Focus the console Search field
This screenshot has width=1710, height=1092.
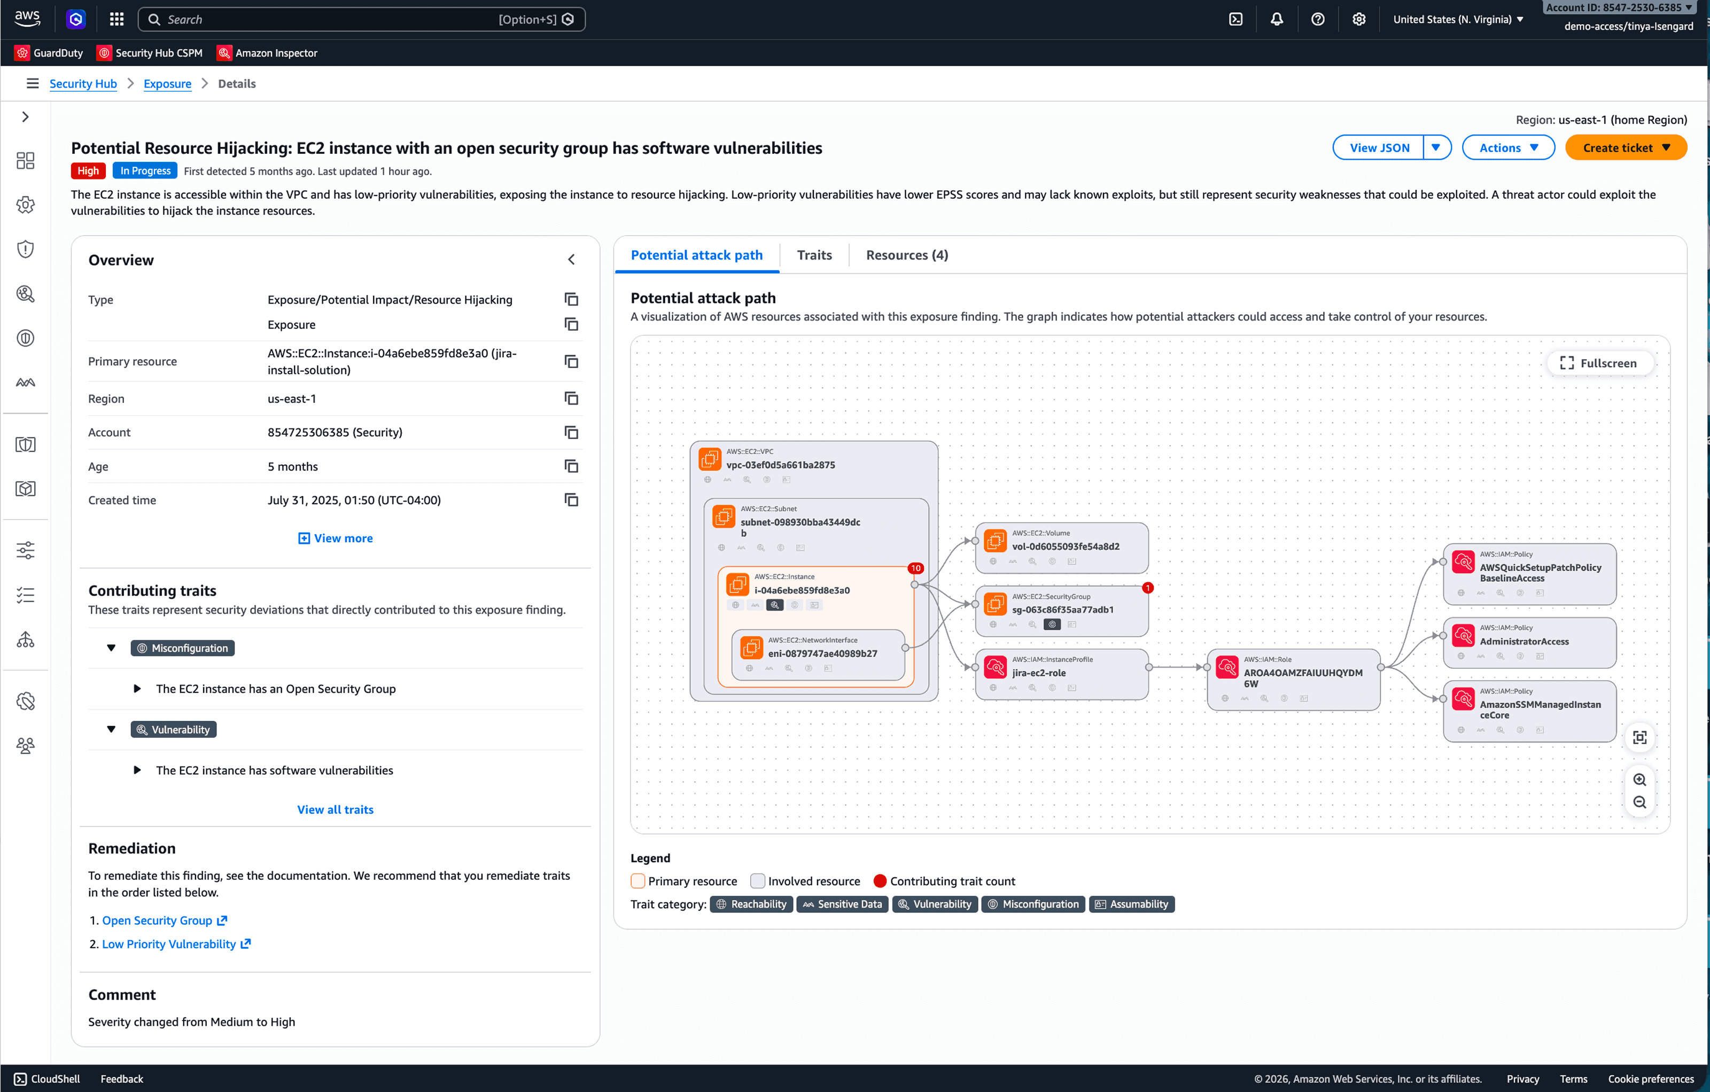[x=361, y=19]
